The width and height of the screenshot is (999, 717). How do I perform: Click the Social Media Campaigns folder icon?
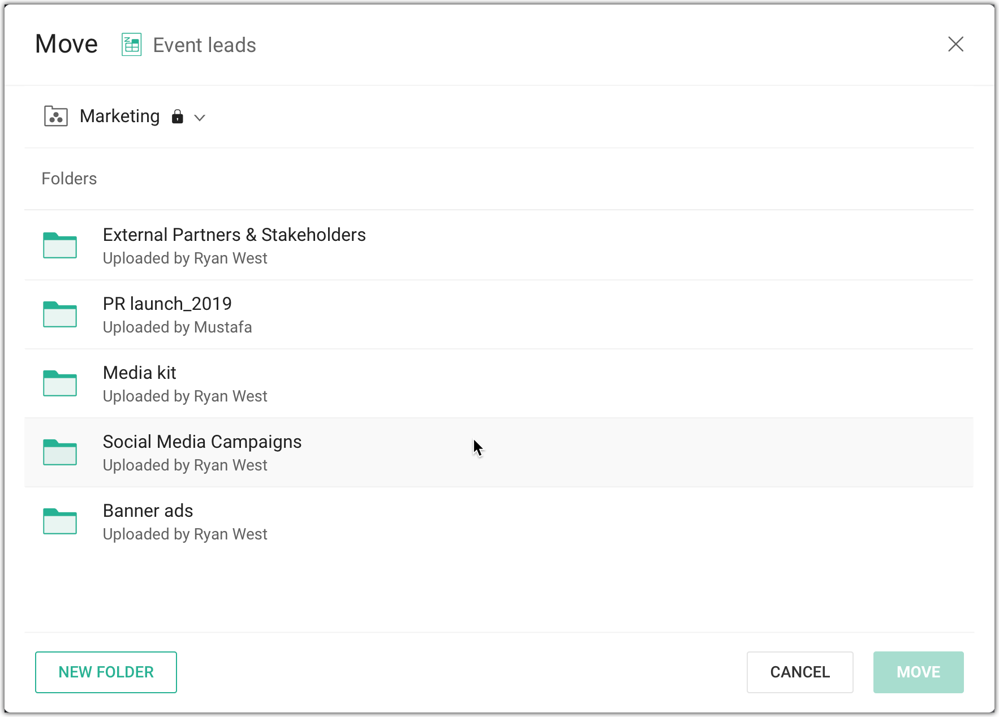[60, 452]
